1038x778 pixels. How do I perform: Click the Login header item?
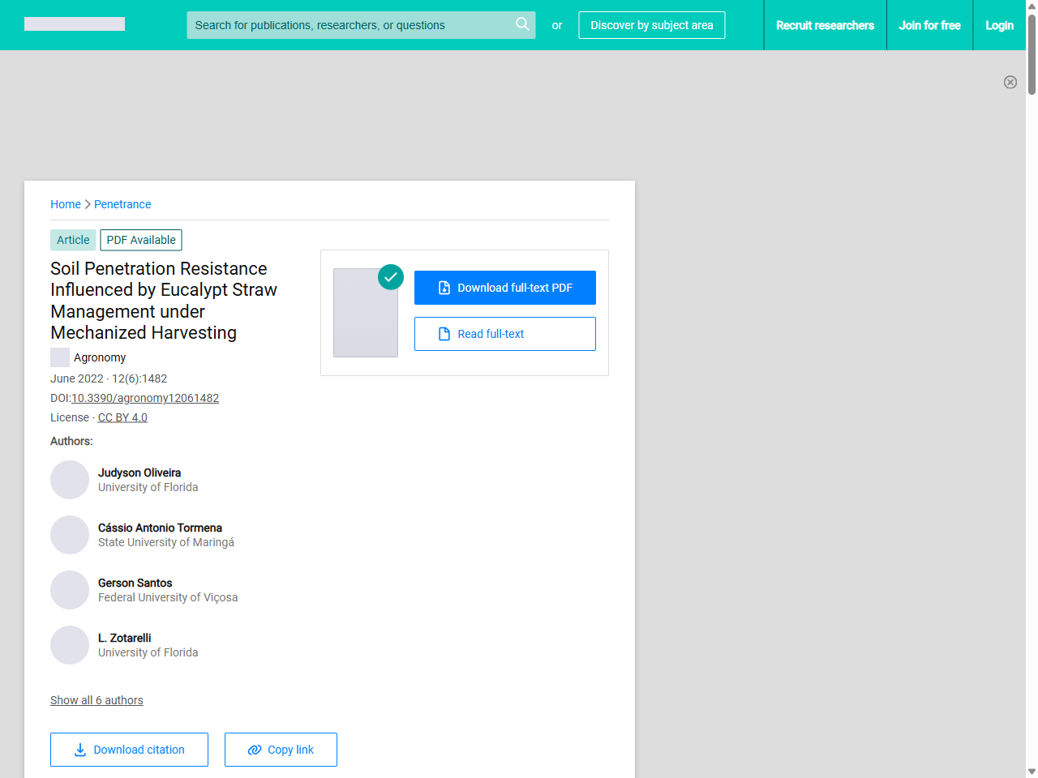pos(999,25)
